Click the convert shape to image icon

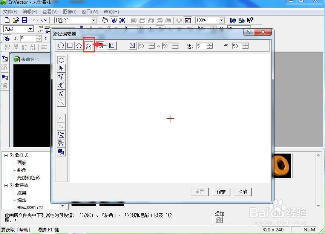61,135
